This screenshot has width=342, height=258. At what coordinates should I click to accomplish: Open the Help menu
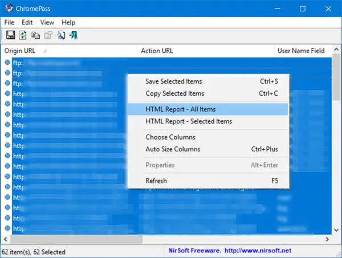point(68,22)
